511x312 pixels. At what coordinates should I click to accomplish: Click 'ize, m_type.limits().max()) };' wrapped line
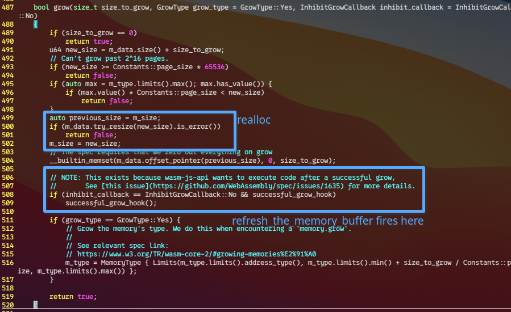coord(77,271)
